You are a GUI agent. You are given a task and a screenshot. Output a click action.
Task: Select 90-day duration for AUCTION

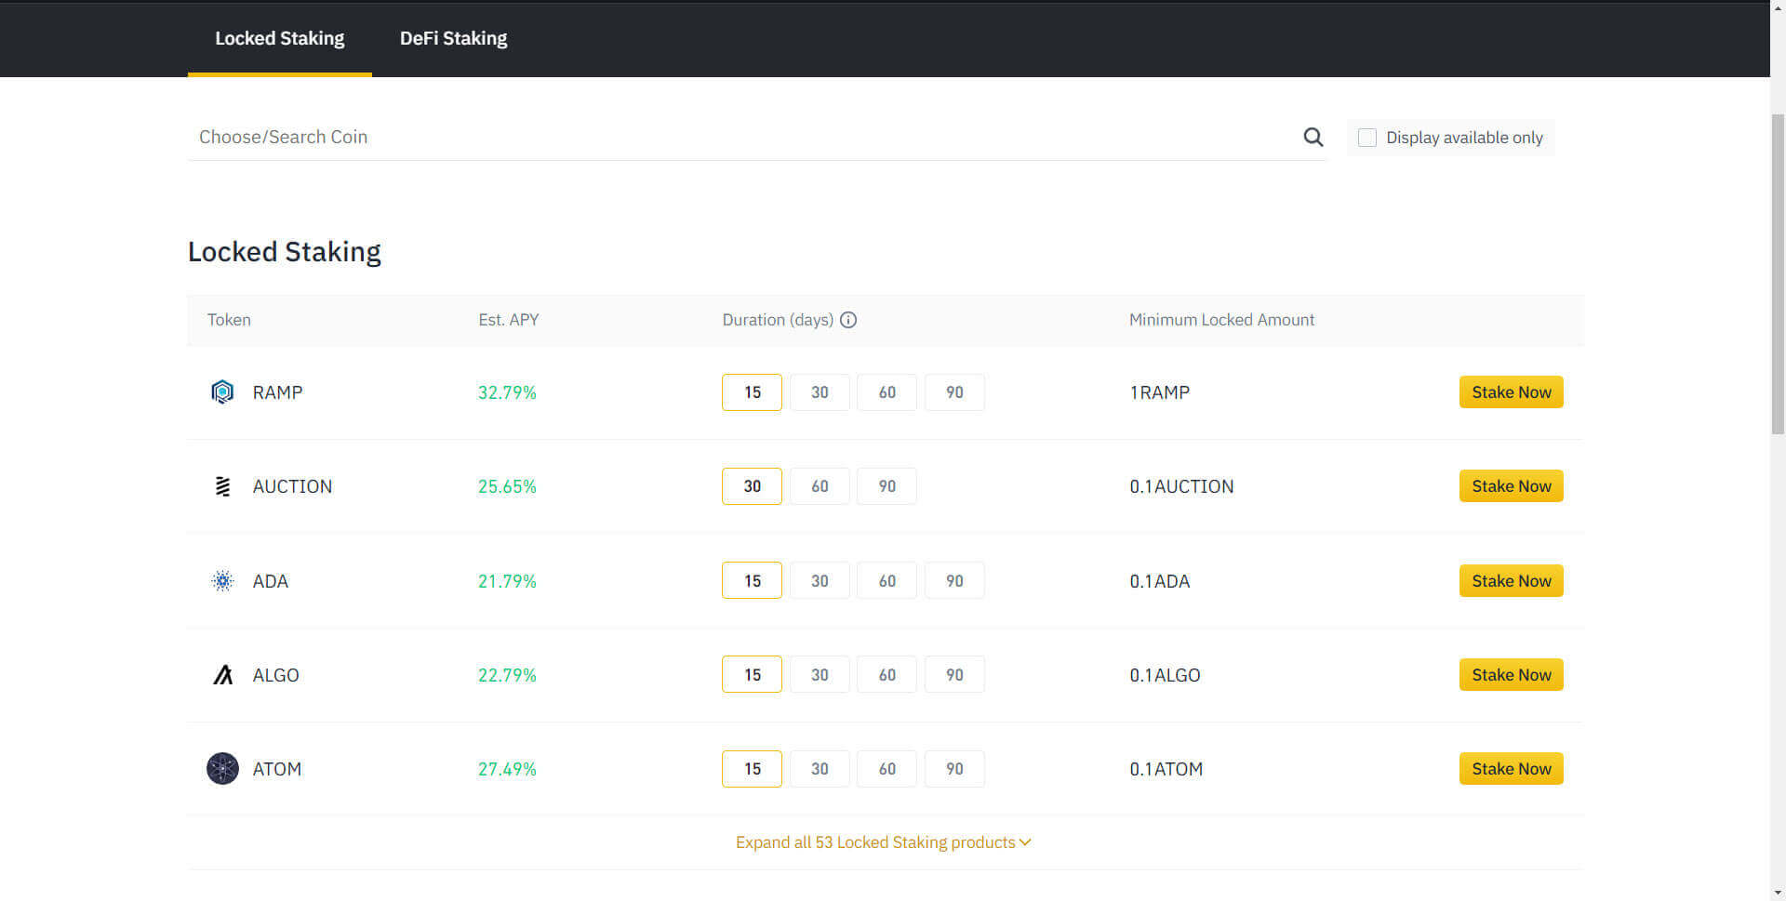(x=887, y=486)
